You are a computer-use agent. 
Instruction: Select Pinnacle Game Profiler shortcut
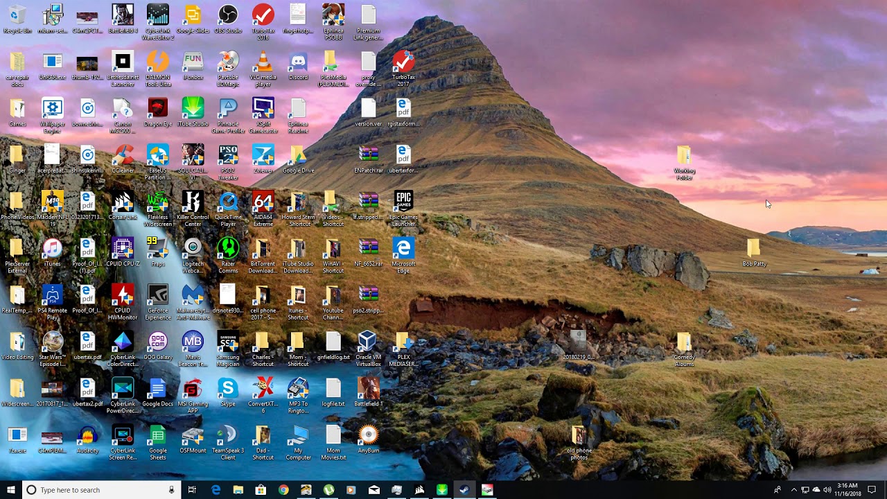[x=228, y=116]
